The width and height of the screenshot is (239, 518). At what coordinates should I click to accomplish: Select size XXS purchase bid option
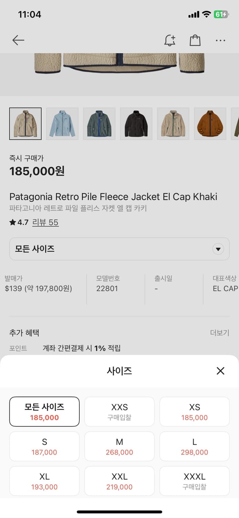[x=119, y=412]
